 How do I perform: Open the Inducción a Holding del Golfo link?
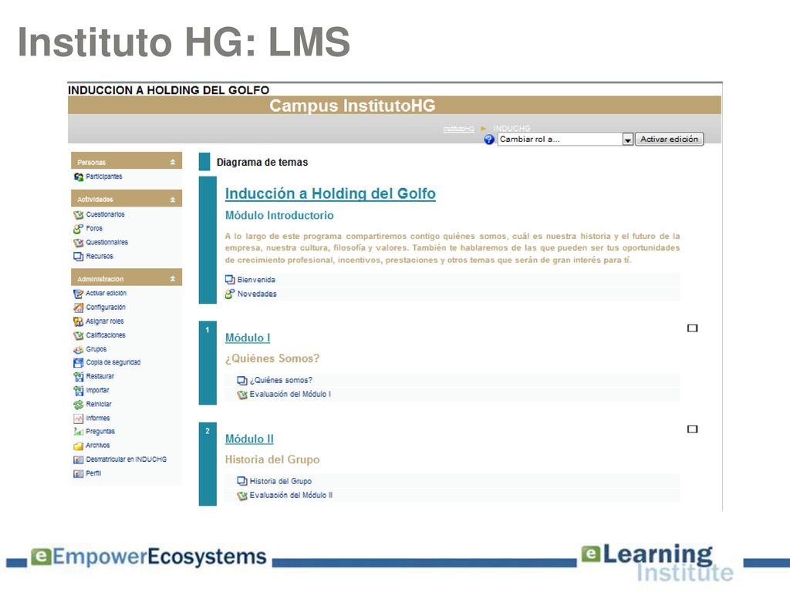[330, 193]
